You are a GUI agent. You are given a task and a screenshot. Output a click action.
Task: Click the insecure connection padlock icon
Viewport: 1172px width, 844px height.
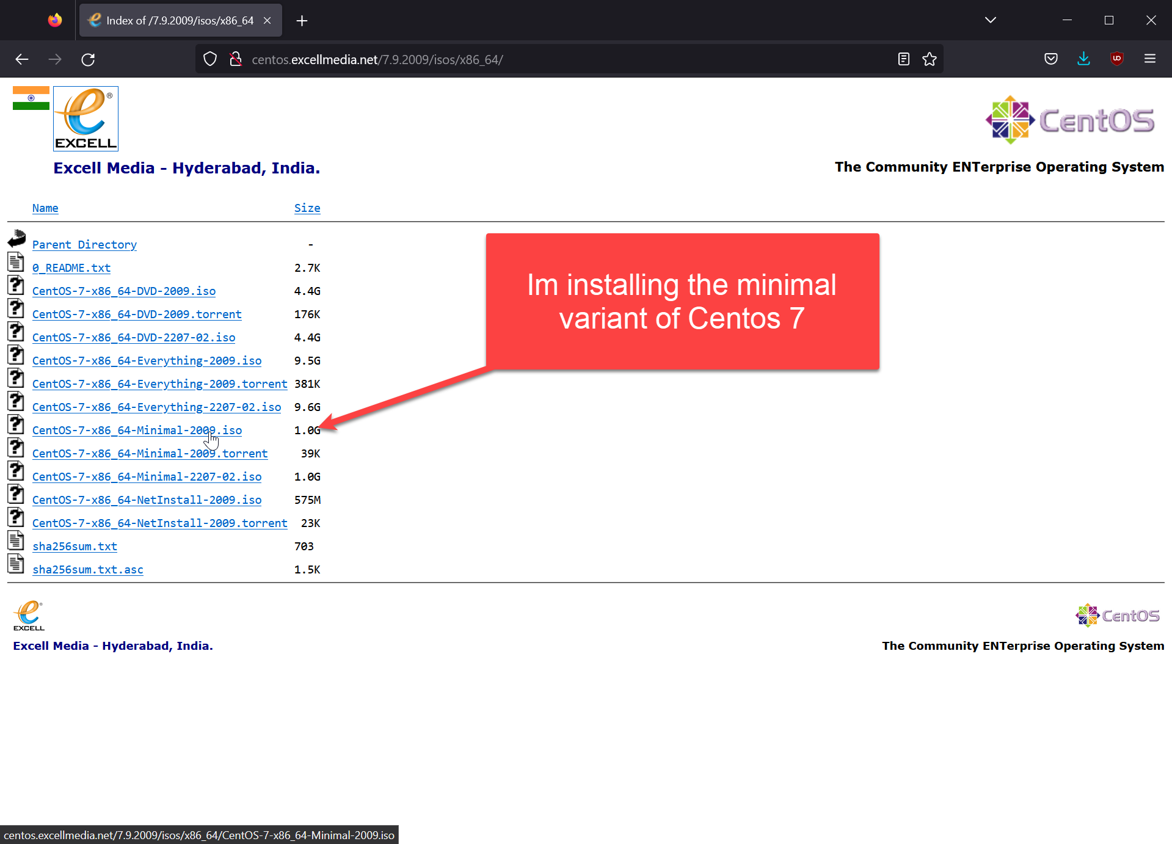coord(235,59)
